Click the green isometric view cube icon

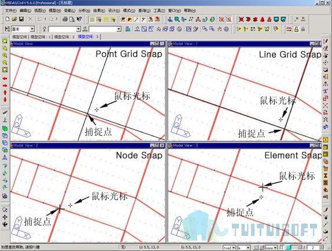point(5,128)
